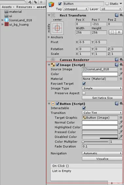This screenshot has height=185, width=124.
Task: Toggle blueprint mode button in Rect Transform
Action: pyautogui.click(x=113, y=32)
